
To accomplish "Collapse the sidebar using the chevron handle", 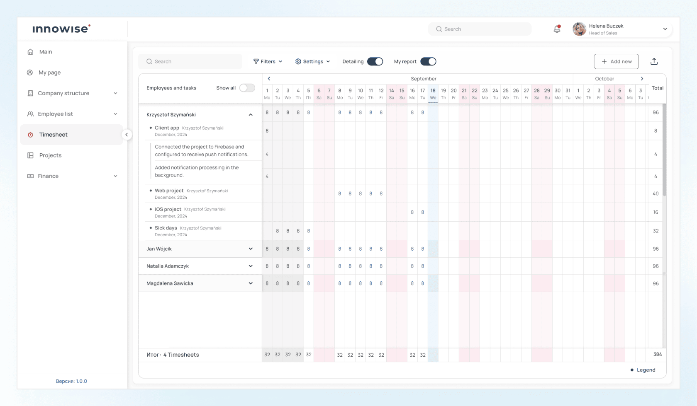I will click(x=127, y=134).
